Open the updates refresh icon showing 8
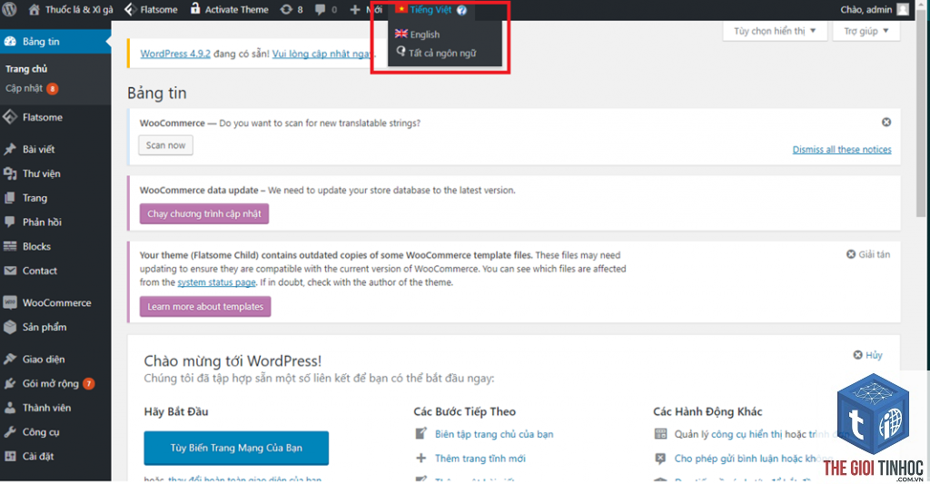The height and width of the screenshot is (484, 930). point(286,9)
